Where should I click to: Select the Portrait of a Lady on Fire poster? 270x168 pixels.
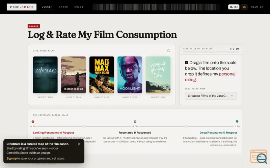tap(158, 75)
